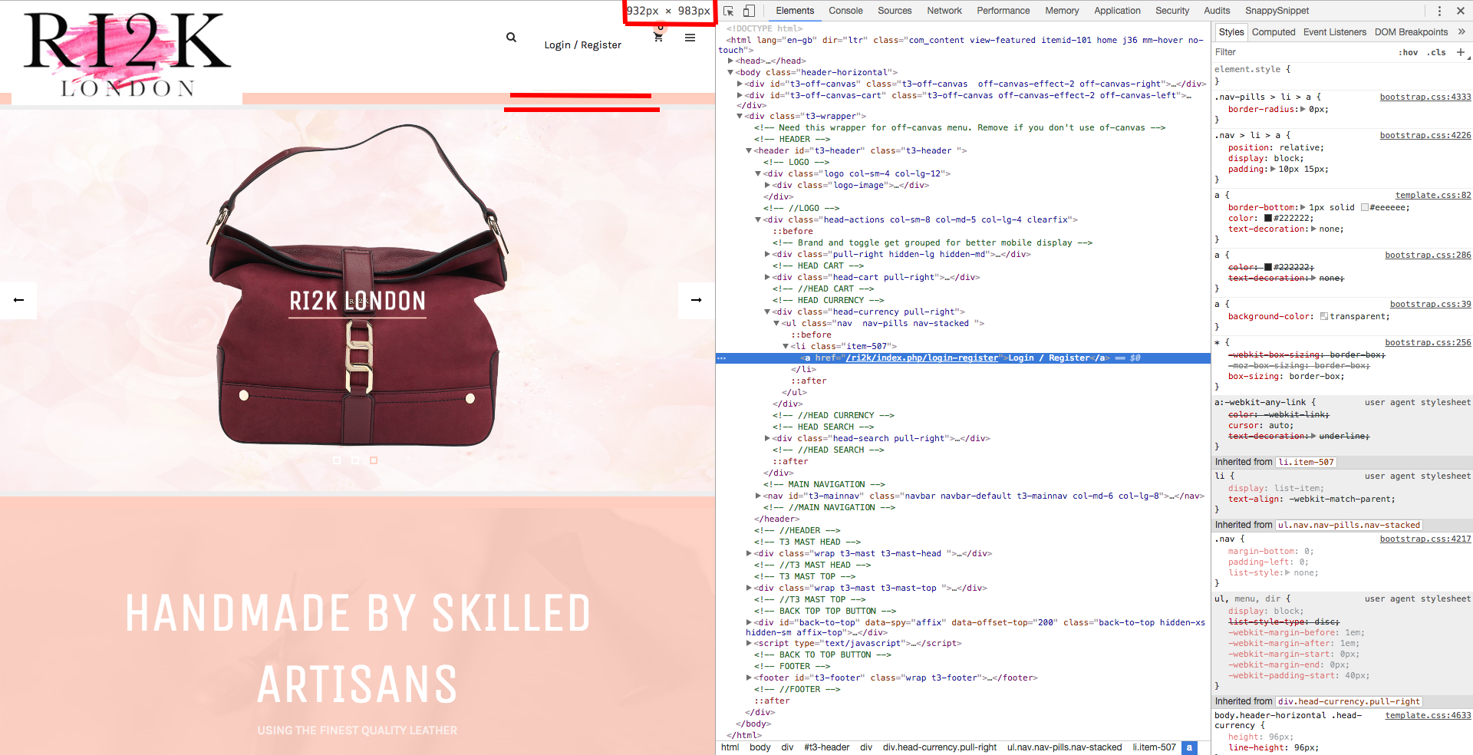The height and width of the screenshot is (755, 1473).
Task: Click the transparent background-color swatch
Action: point(1324,317)
